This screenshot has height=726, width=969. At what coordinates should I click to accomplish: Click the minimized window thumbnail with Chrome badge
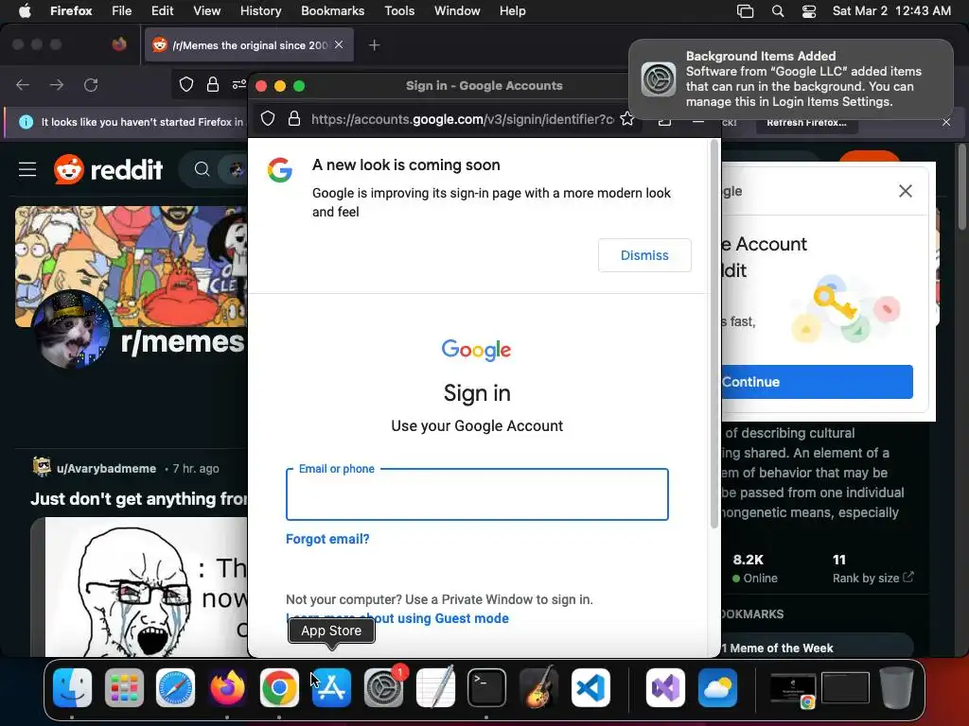(x=793, y=689)
